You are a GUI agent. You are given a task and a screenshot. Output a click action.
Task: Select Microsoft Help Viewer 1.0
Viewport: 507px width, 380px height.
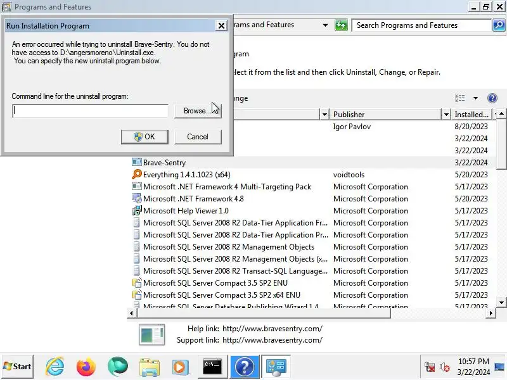[186, 211]
